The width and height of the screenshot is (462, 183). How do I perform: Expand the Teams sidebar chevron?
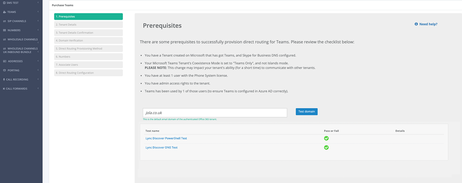click(38, 12)
